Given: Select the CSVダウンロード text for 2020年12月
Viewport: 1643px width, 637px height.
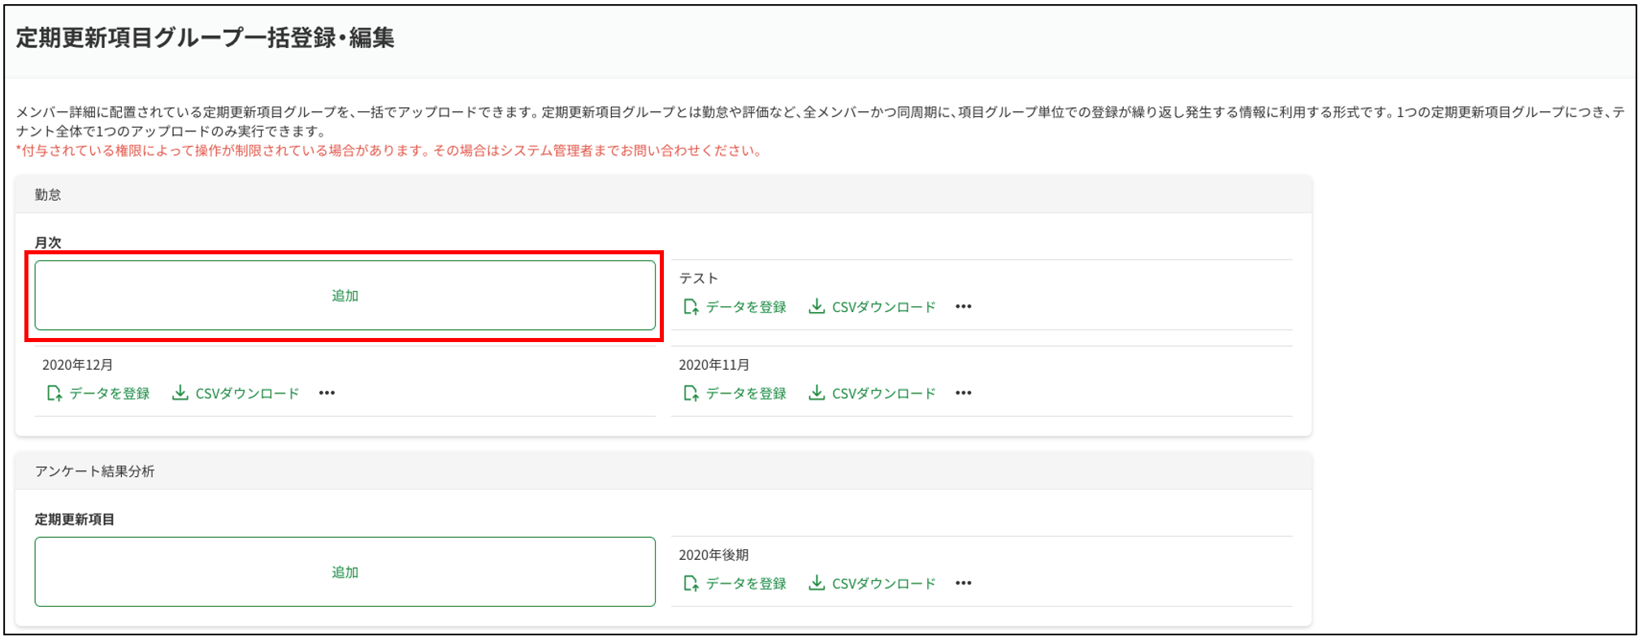Looking at the screenshot, I should tap(247, 394).
